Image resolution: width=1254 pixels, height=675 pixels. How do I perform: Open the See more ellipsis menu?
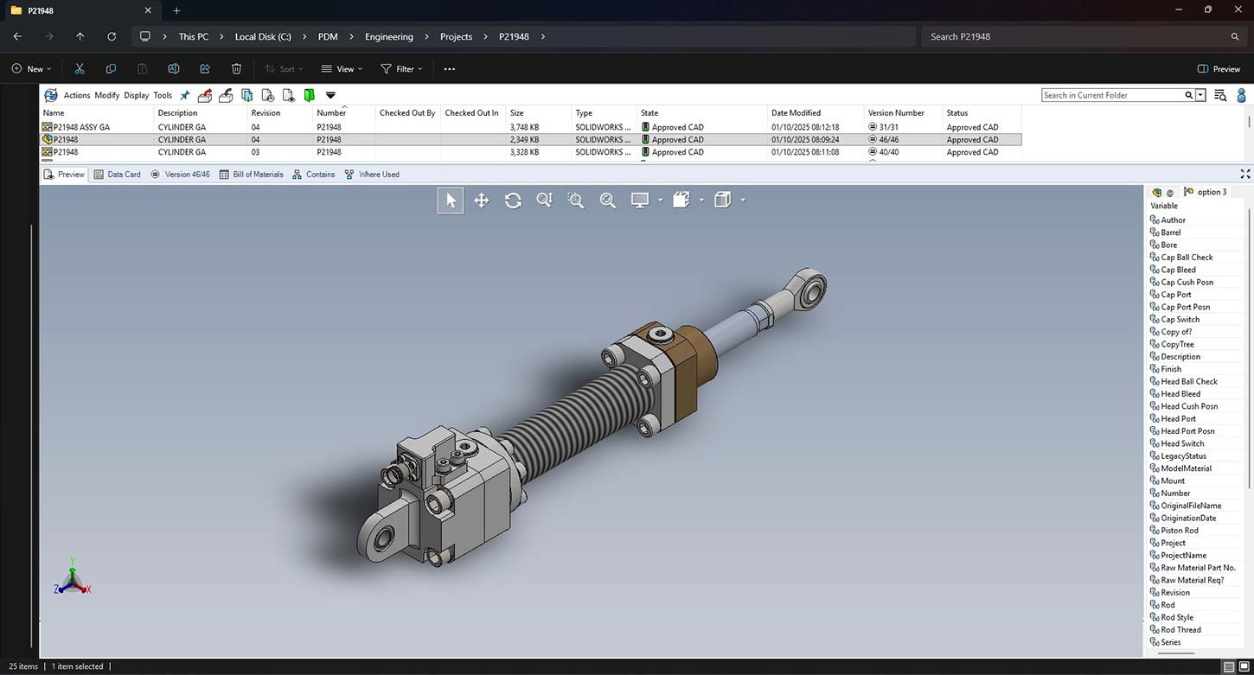pyautogui.click(x=450, y=69)
